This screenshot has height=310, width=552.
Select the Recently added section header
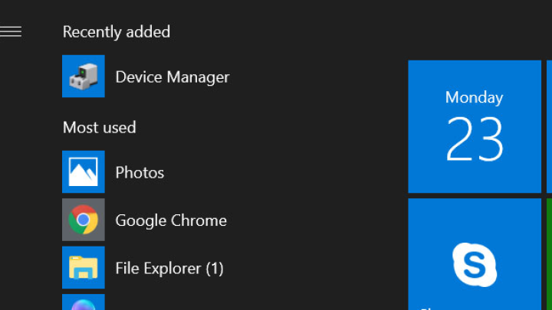point(117,32)
